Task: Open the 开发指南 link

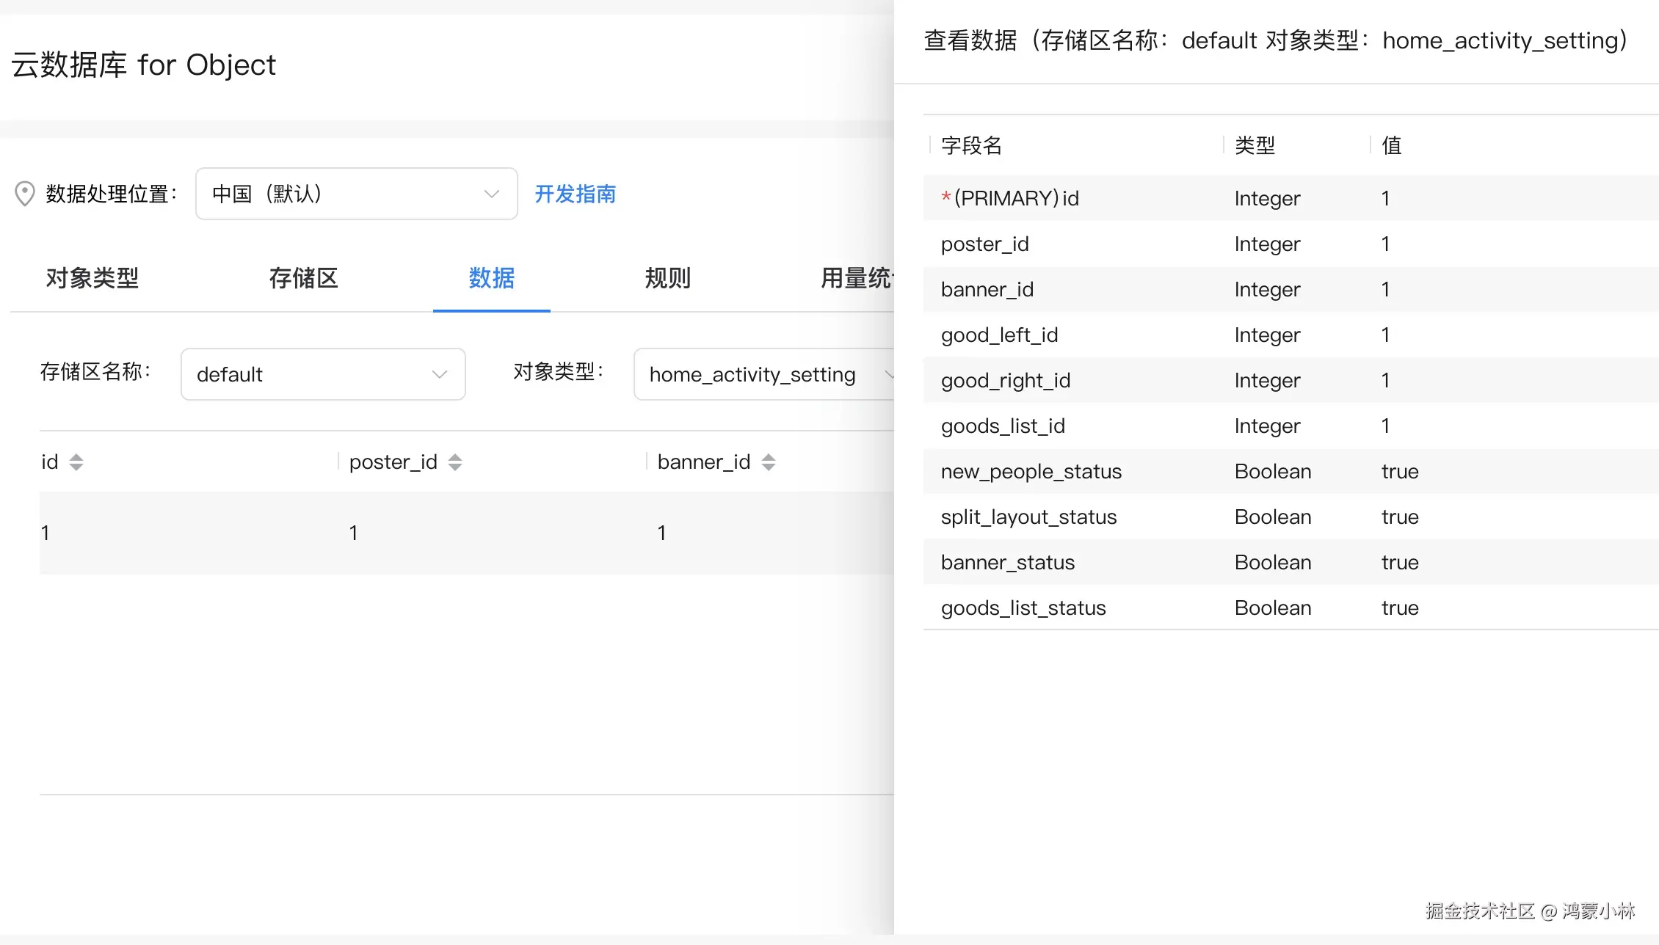Action: pos(575,194)
